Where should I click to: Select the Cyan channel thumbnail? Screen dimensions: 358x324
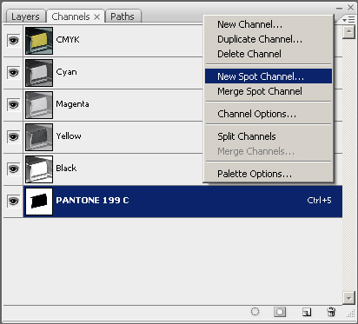click(x=39, y=73)
